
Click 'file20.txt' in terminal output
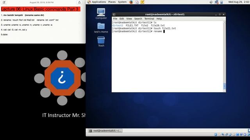click(x=158, y=25)
